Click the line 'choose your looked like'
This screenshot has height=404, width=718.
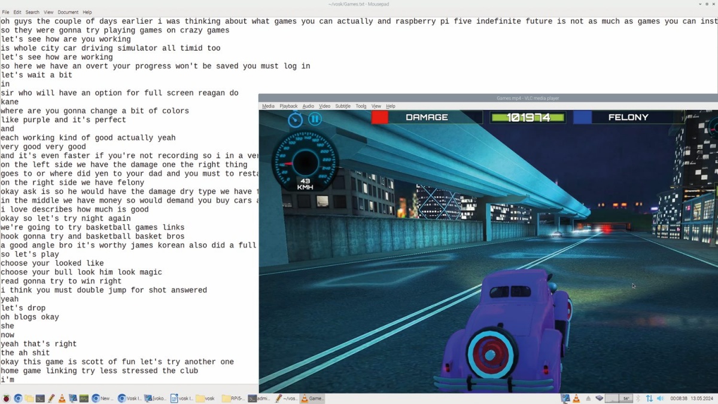click(x=52, y=264)
